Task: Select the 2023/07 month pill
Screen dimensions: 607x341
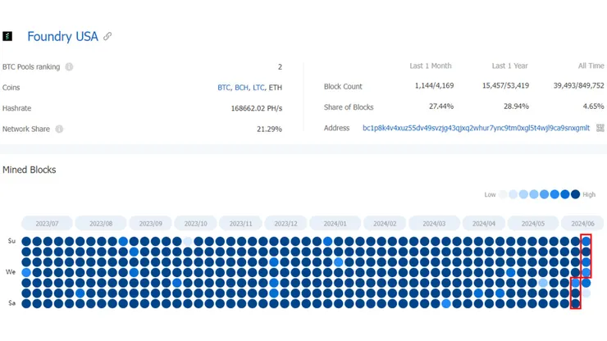Action: pyautogui.click(x=47, y=224)
